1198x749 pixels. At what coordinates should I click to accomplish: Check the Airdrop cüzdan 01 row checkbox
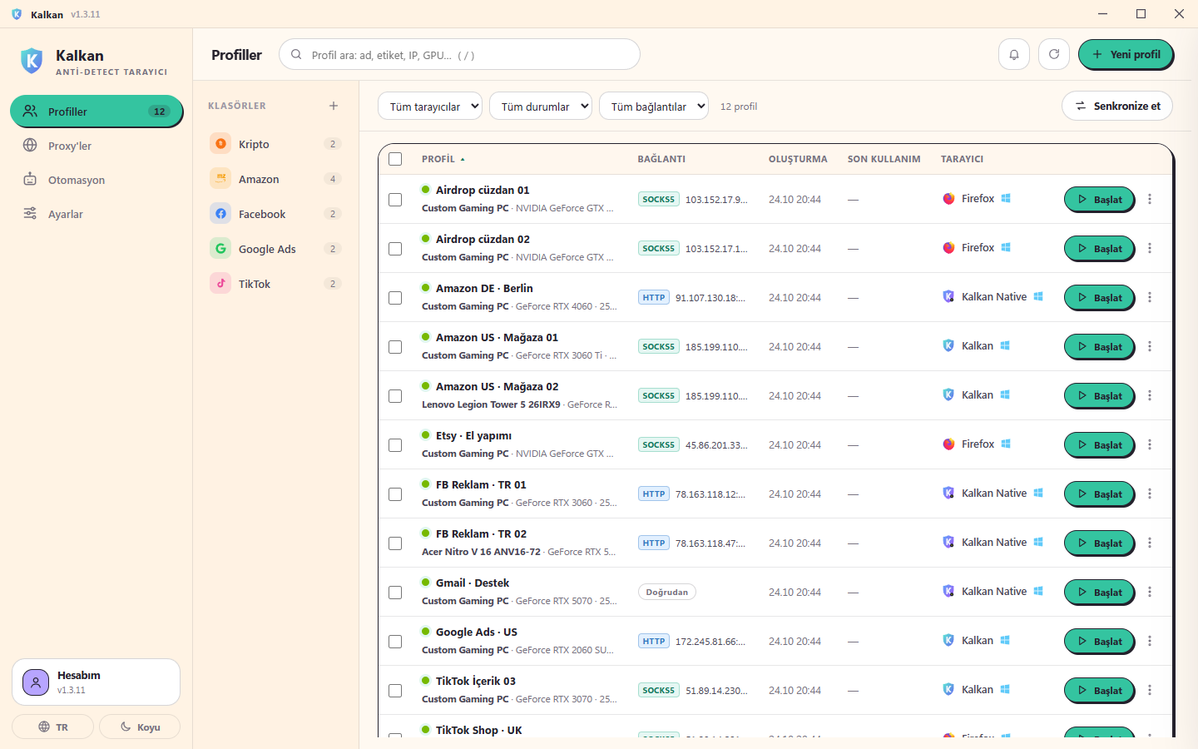395,200
